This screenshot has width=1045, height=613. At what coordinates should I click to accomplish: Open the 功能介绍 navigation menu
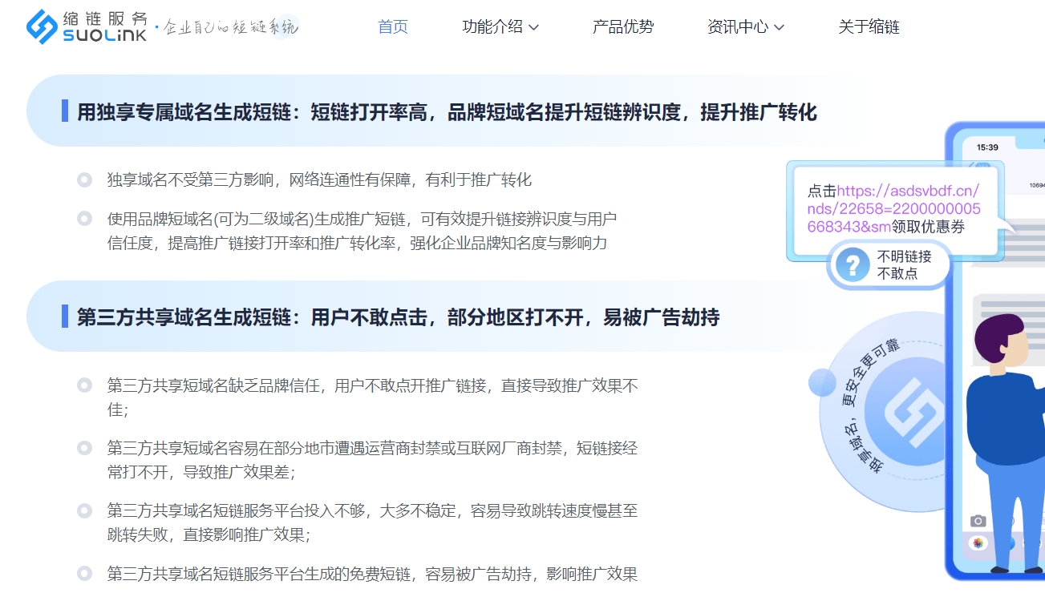tap(492, 26)
